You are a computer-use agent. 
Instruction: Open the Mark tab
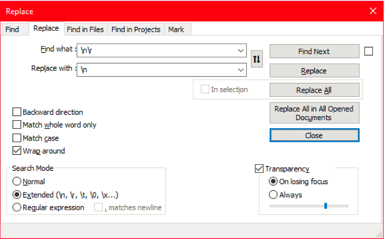click(x=176, y=29)
